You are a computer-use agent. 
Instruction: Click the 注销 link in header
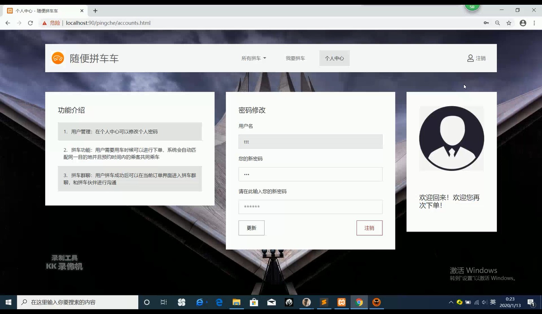(481, 58)
